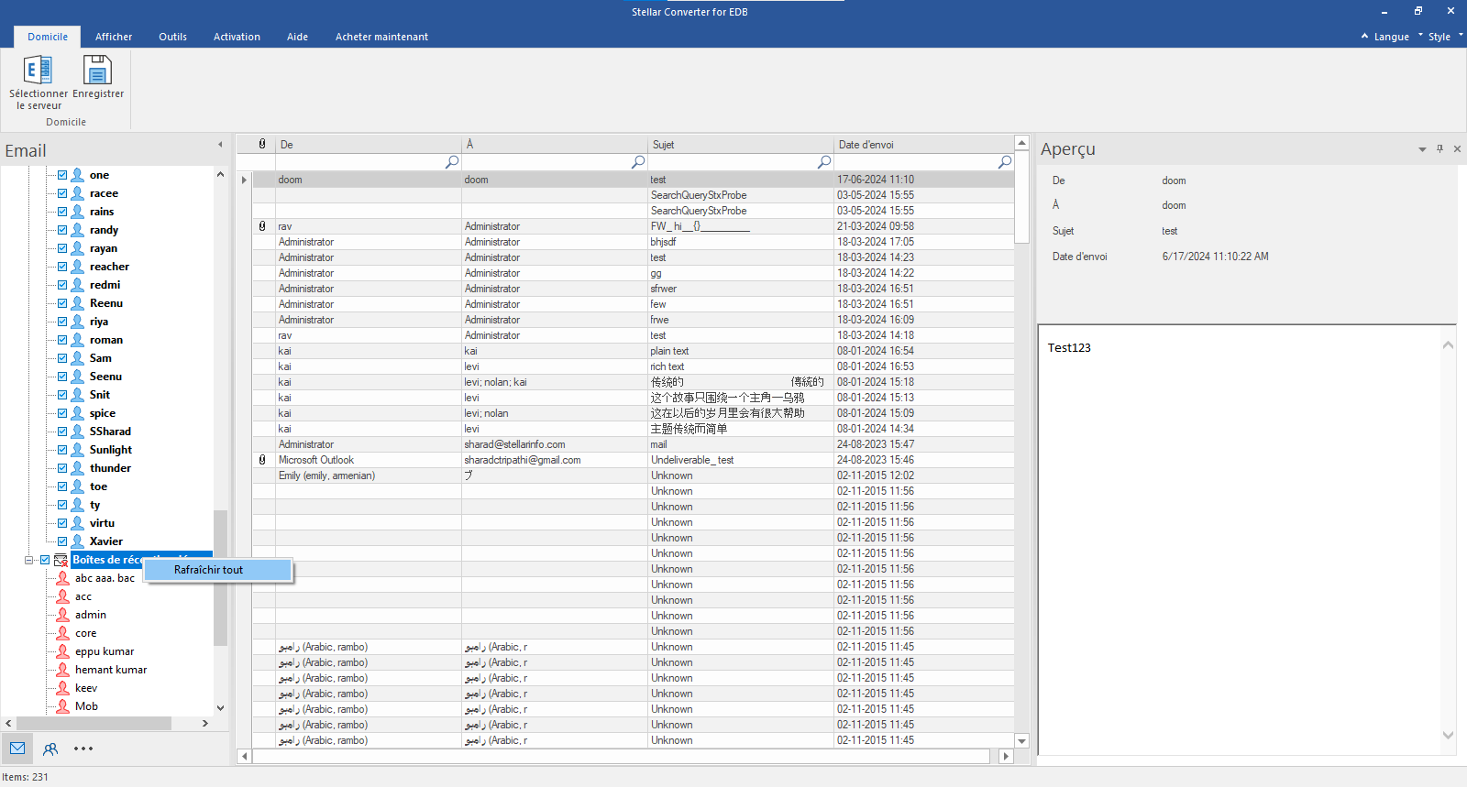1467x787 pixels.
Task: Click the email list horizontal scrollbar track
Action: [621, 756]
